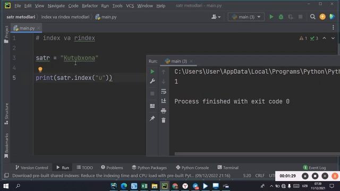Jump down the stack trace in Run output

coord(164,81)
